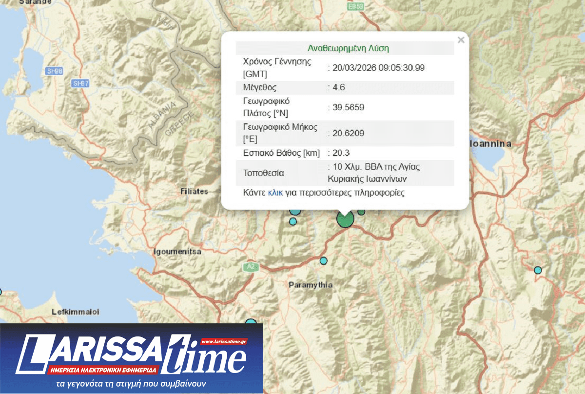Click the cyan marker just north of Paramythia
The image size is (585, 394).
[323, 261]
